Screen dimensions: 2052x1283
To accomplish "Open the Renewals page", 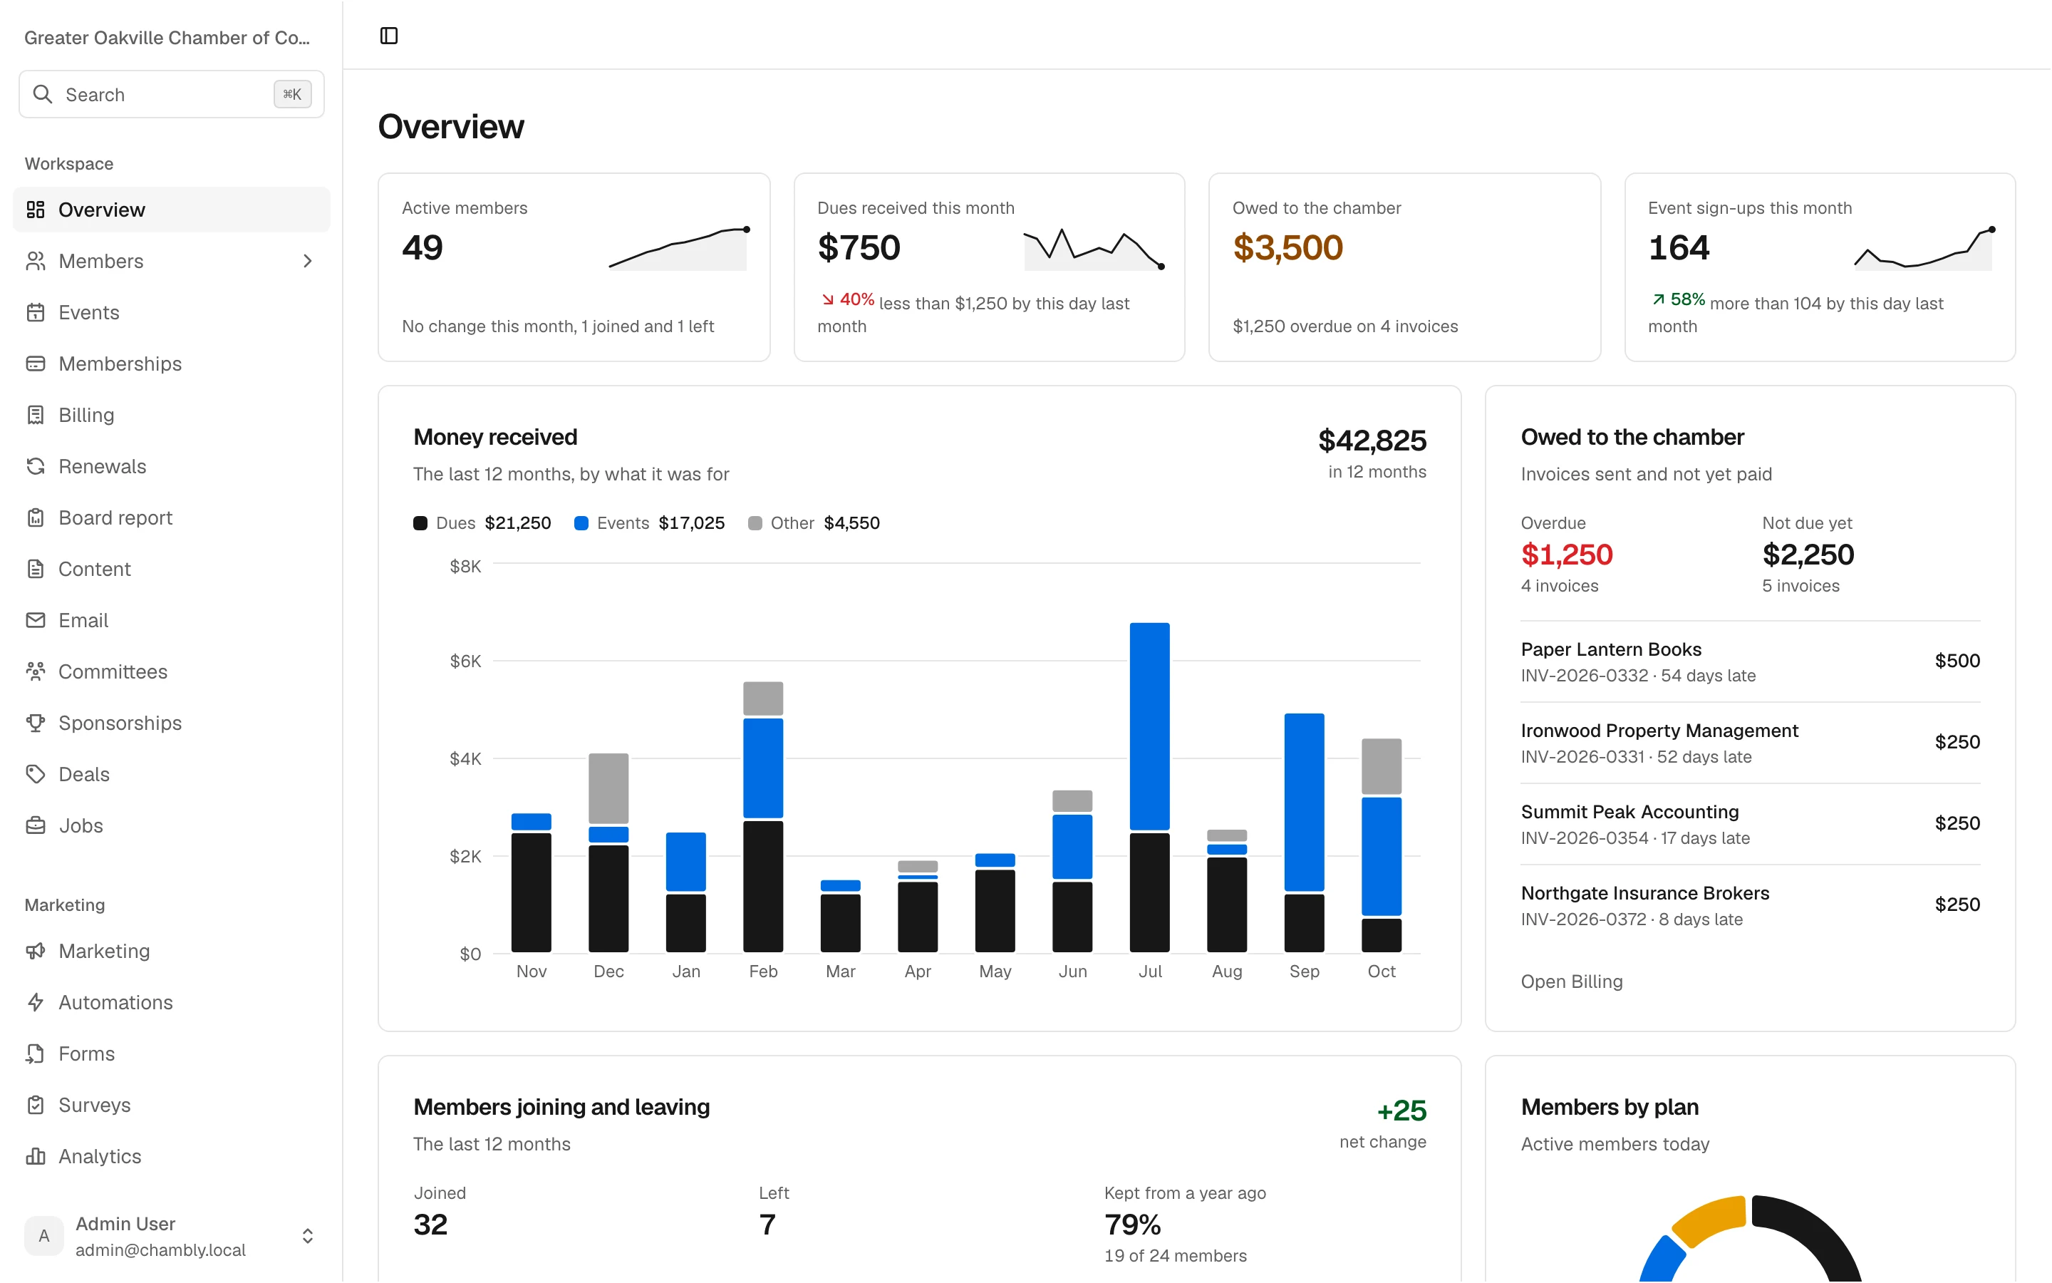I will [171, 467].
